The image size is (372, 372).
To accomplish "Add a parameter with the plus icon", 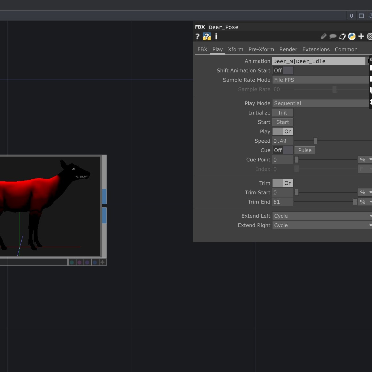I will (x=361, y=36).
